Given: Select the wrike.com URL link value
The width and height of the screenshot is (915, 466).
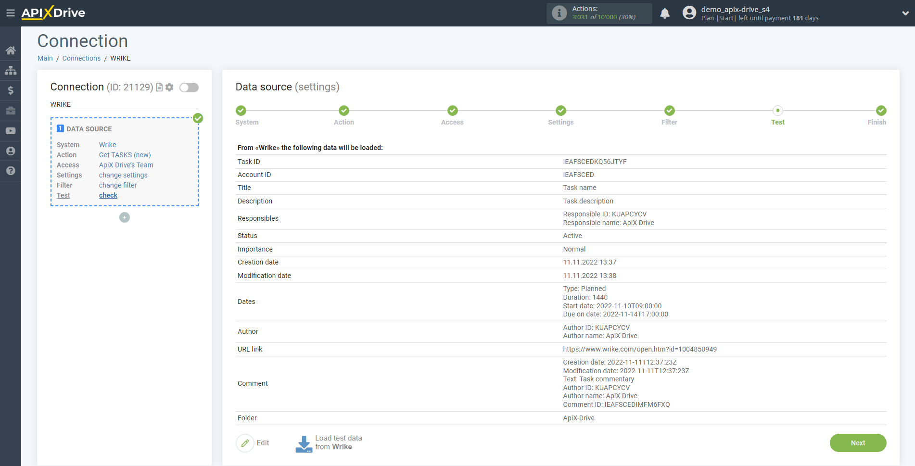Looking at the screenshot, I should tap(640, 349).
